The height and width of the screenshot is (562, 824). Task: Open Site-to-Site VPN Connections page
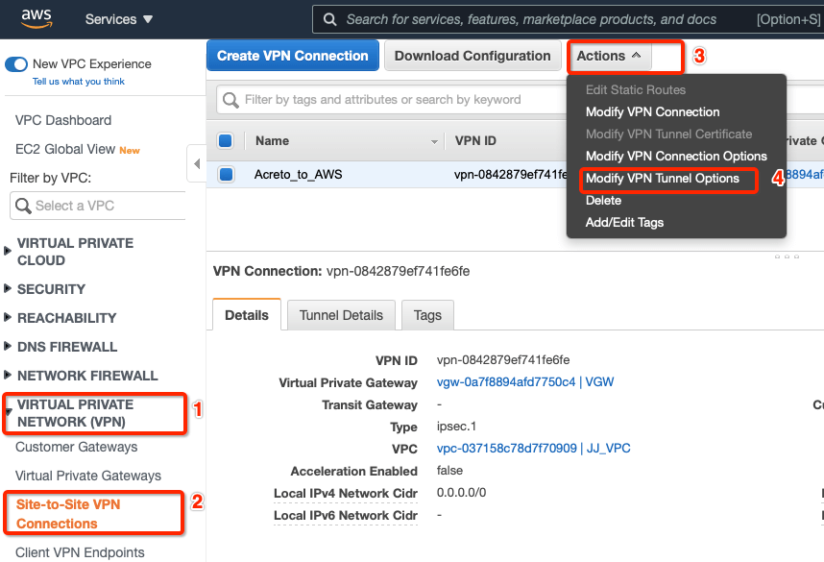[68, 514]
